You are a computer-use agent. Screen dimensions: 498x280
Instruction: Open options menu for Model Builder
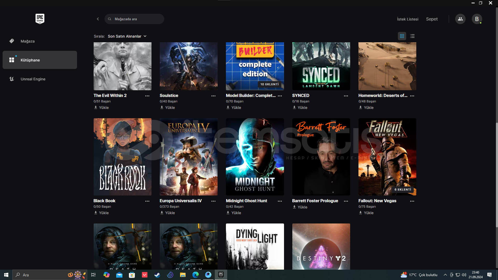point(280,96)
